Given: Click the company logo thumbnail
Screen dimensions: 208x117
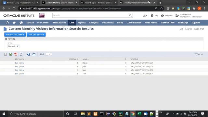Looking at the screenshot, I should pos(42,16).
